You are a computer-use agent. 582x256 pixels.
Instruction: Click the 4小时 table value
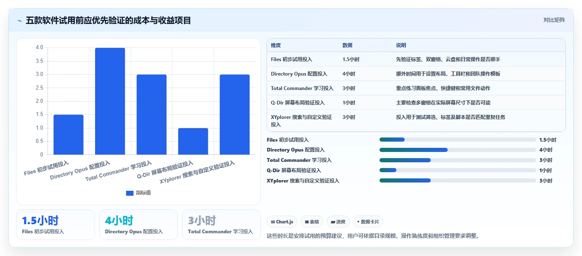[349, 74]
